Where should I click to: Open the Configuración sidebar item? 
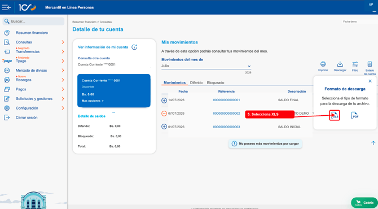point(27,108)
